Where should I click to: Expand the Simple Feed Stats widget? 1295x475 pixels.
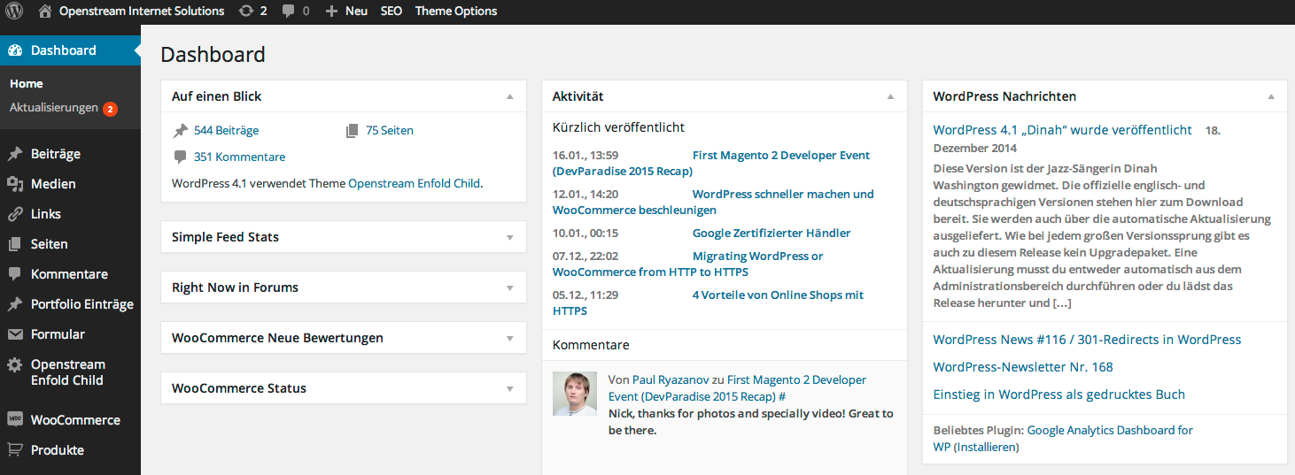509,237
